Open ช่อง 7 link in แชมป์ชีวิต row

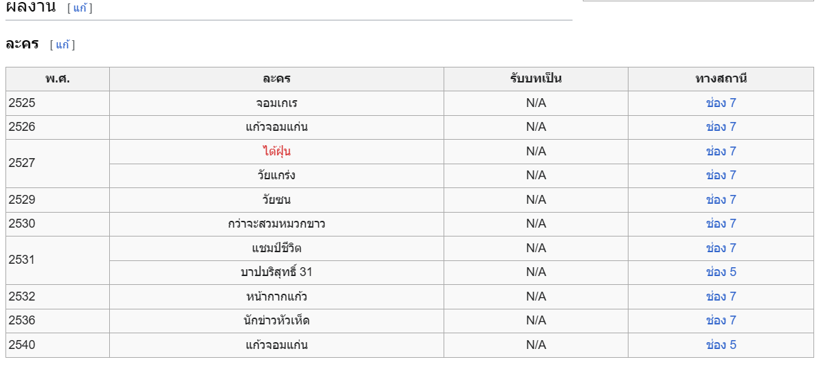[x=721, y=248]
